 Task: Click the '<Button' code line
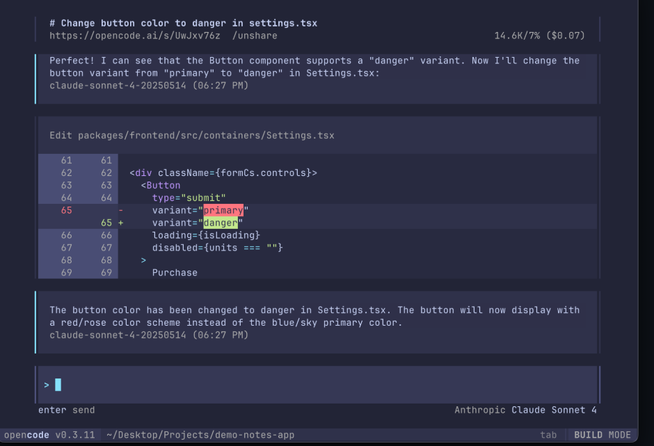tap(161, 185)
